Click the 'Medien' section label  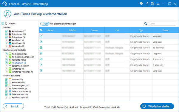pos(7,27)
